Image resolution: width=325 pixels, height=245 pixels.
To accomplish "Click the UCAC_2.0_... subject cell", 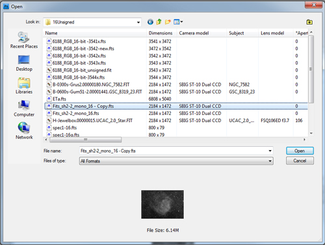I will (x=241, y=120).
